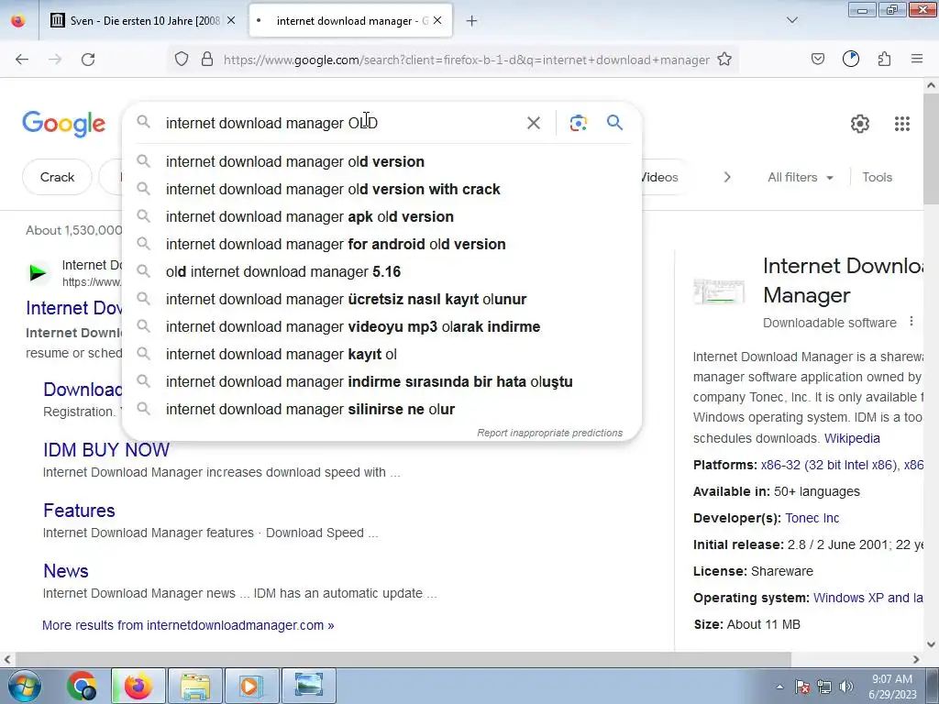Open the Windows XP operating system link
This screenshot has height=704, width=939.
(867, 598)
